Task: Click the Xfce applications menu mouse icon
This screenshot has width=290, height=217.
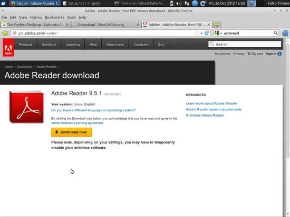Action: tap(3, 3)
